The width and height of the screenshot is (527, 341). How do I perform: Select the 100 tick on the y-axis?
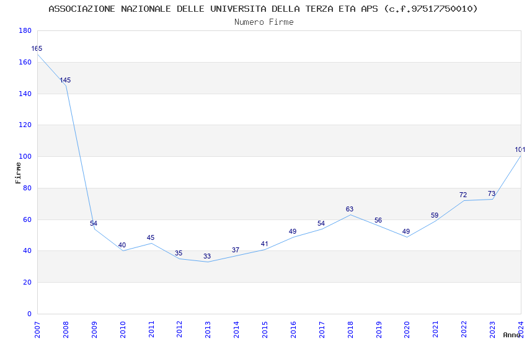pyautogui.click(x=25, y=157)
